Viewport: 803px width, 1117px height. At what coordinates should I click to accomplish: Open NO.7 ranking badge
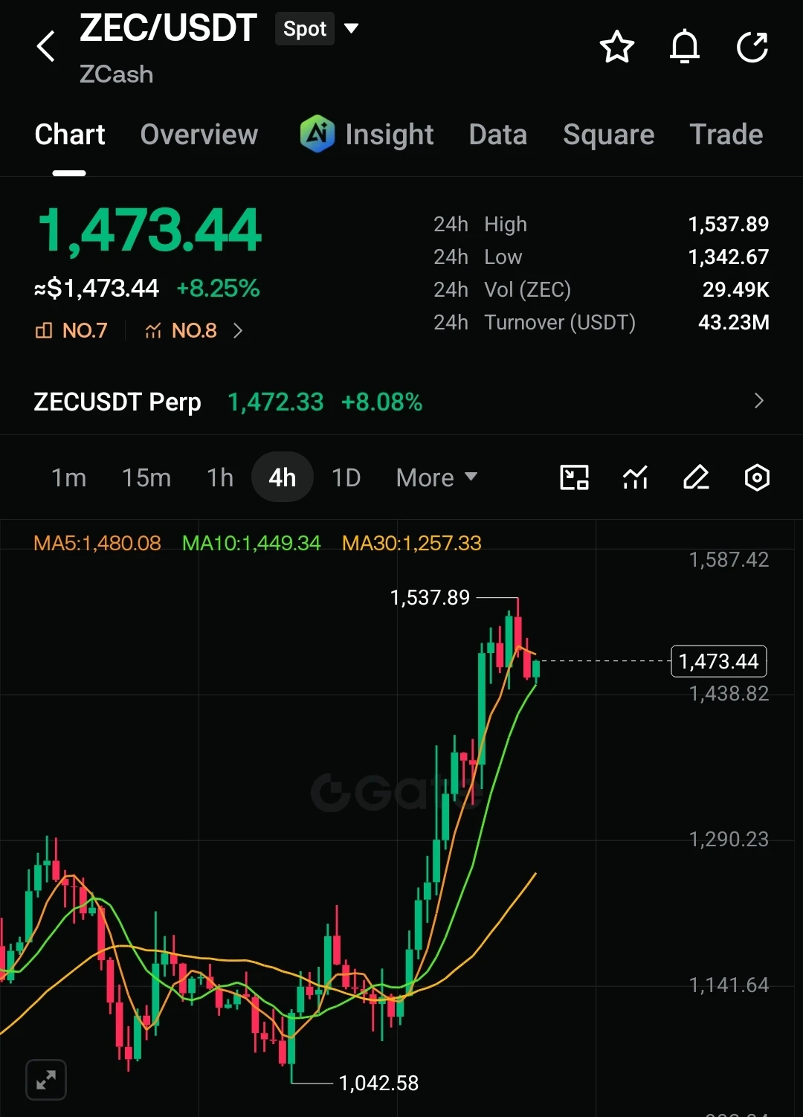(71, 330)
